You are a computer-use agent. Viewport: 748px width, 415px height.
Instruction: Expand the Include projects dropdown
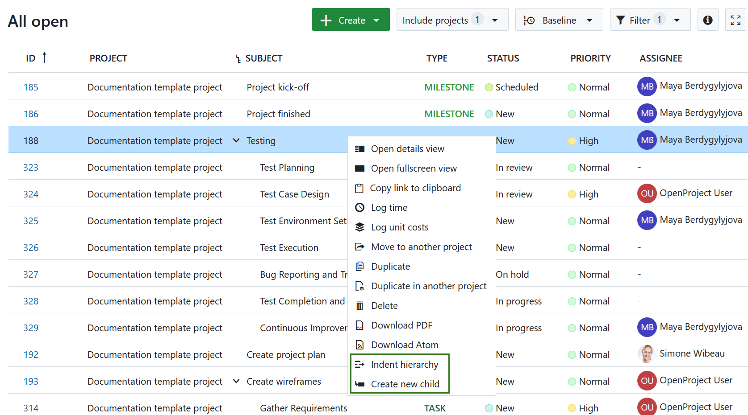(x=452, y=20)
